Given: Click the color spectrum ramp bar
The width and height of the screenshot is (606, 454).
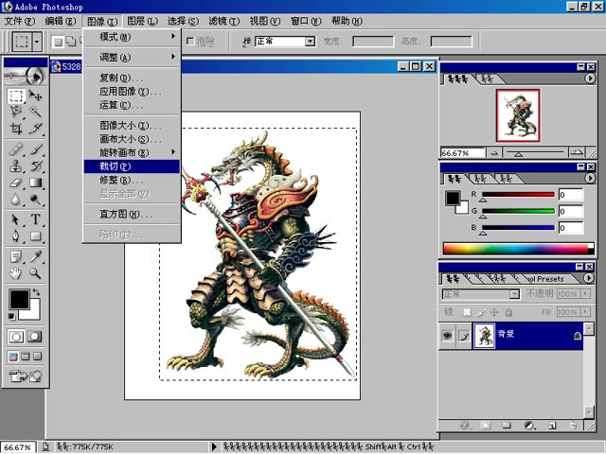Looking at the screenshot, I should tap(519, 249).
